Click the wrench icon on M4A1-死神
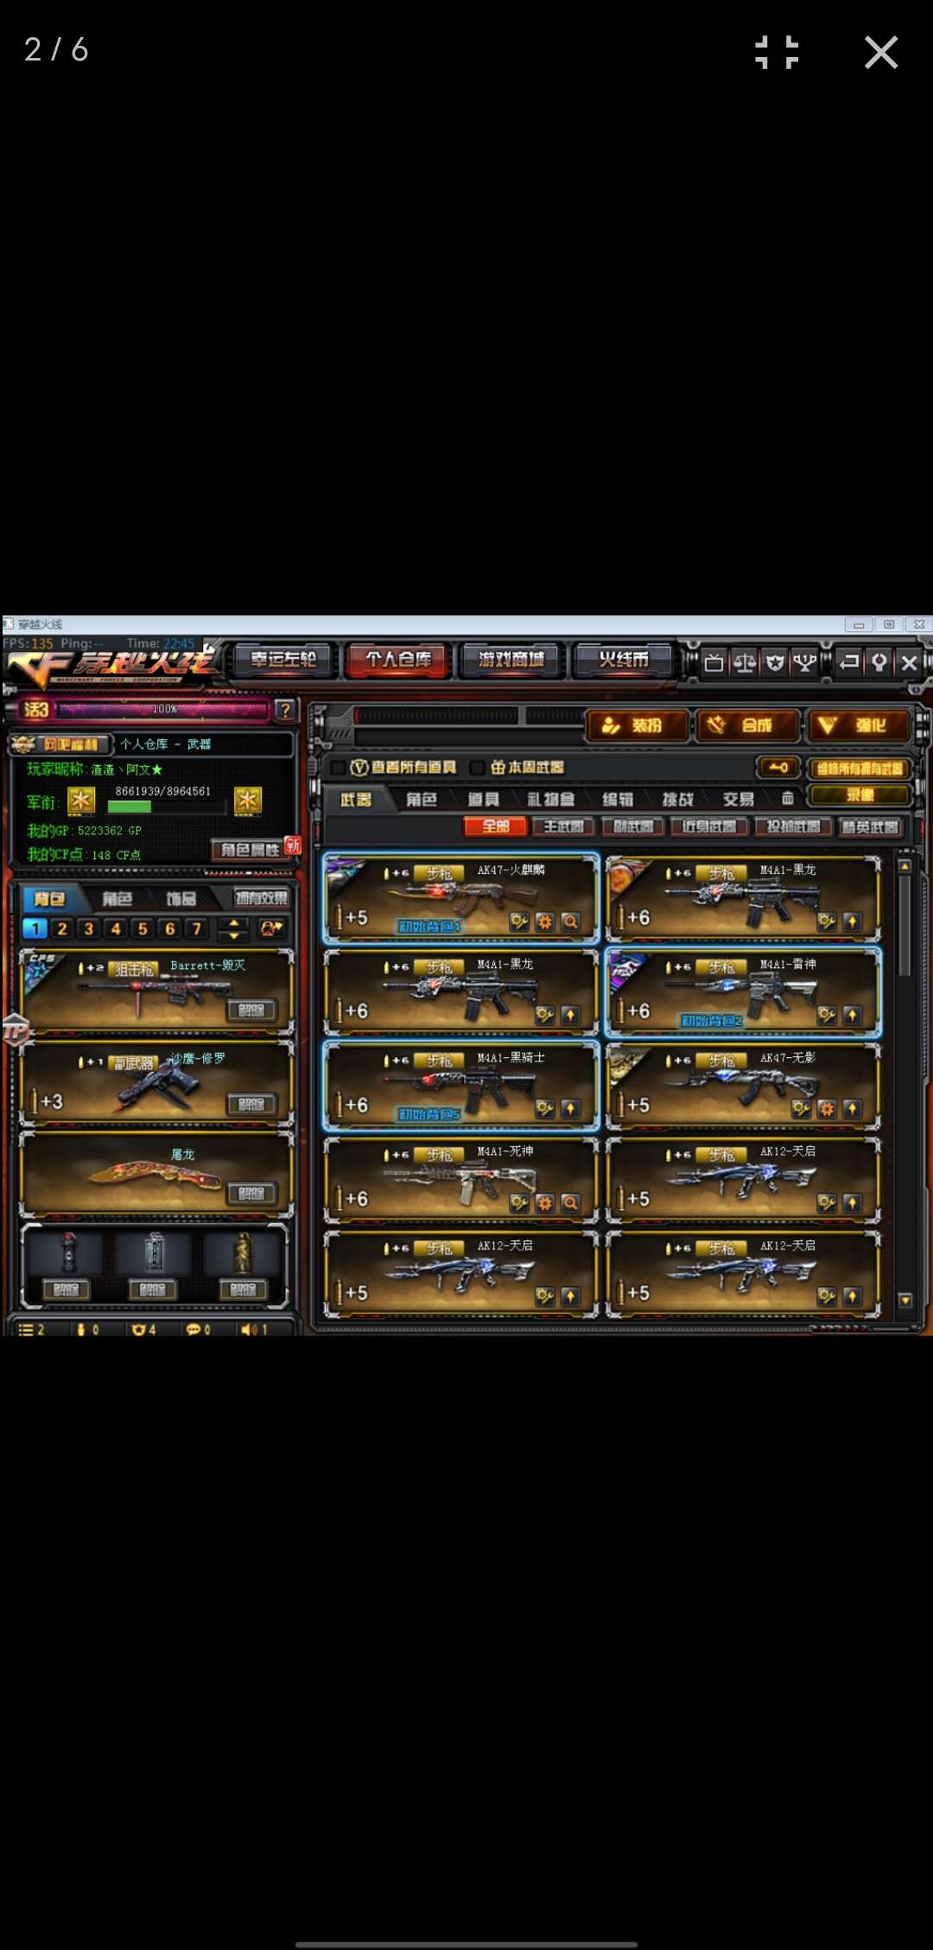This screenshot has width=933, height=1950. [x=518, y=1202]
